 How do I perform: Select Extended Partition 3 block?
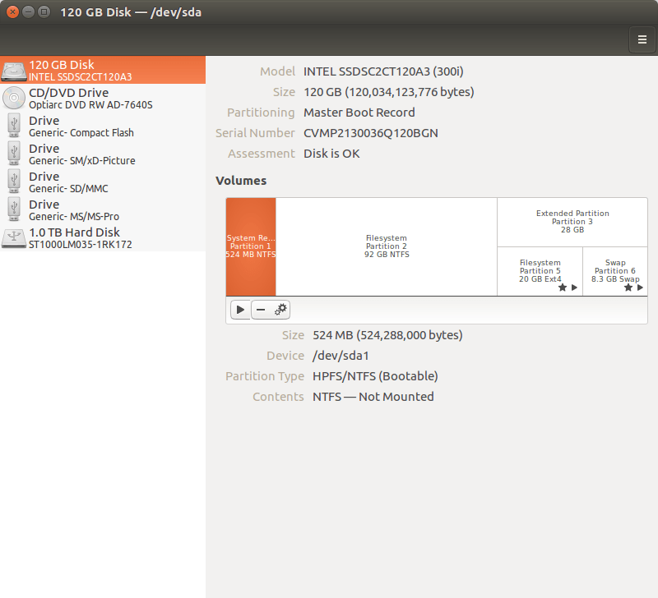[x=572, y=222]
